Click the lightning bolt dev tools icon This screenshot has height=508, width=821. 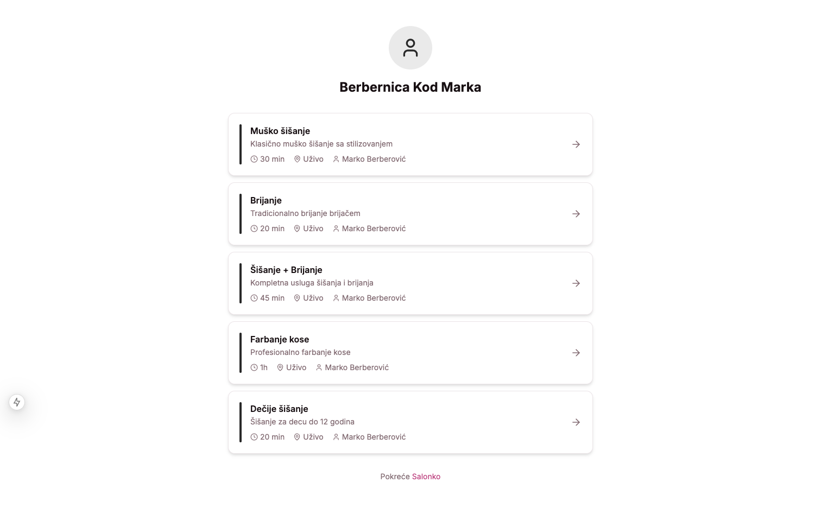point(17,402)
